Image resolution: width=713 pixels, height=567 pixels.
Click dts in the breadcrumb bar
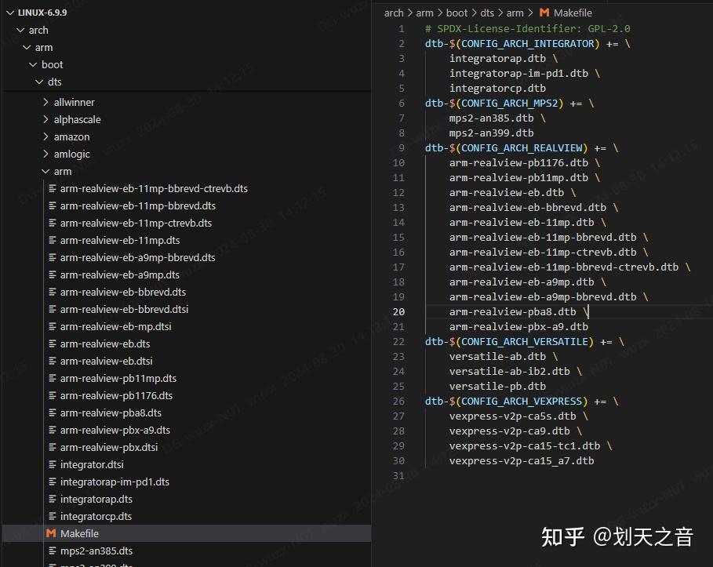pyautogui.click(x=487, y=13)
